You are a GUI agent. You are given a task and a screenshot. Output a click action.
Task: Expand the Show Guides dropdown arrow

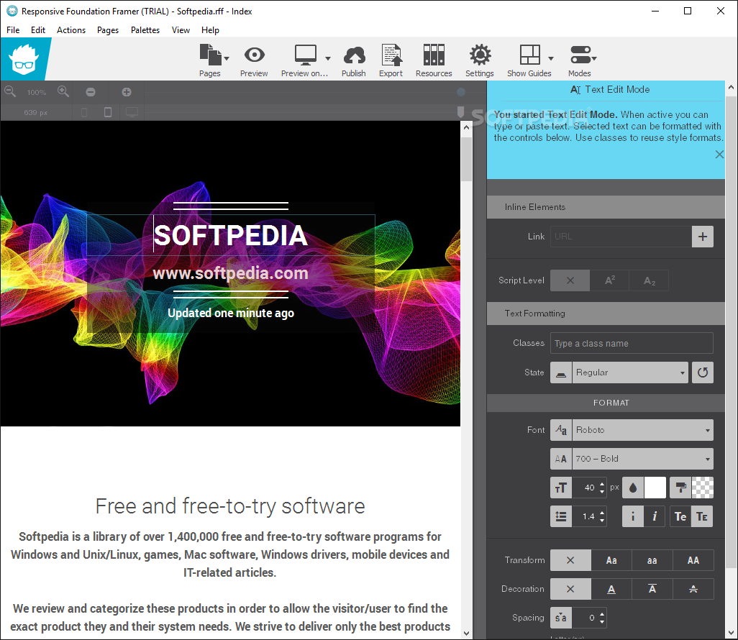pos(551,59)
